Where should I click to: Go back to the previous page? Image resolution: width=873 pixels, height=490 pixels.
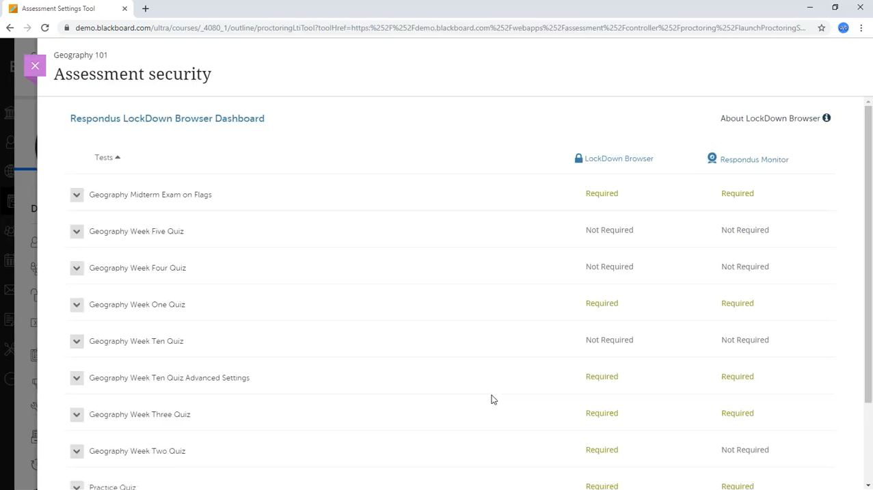pyautogui.click(x=10, y=28)
